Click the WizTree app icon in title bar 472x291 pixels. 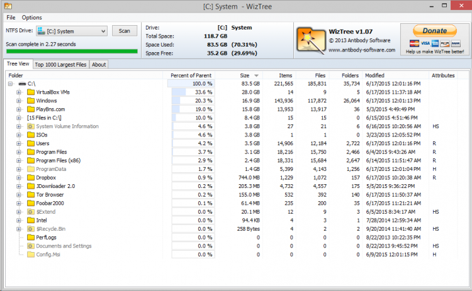(8, 6)
